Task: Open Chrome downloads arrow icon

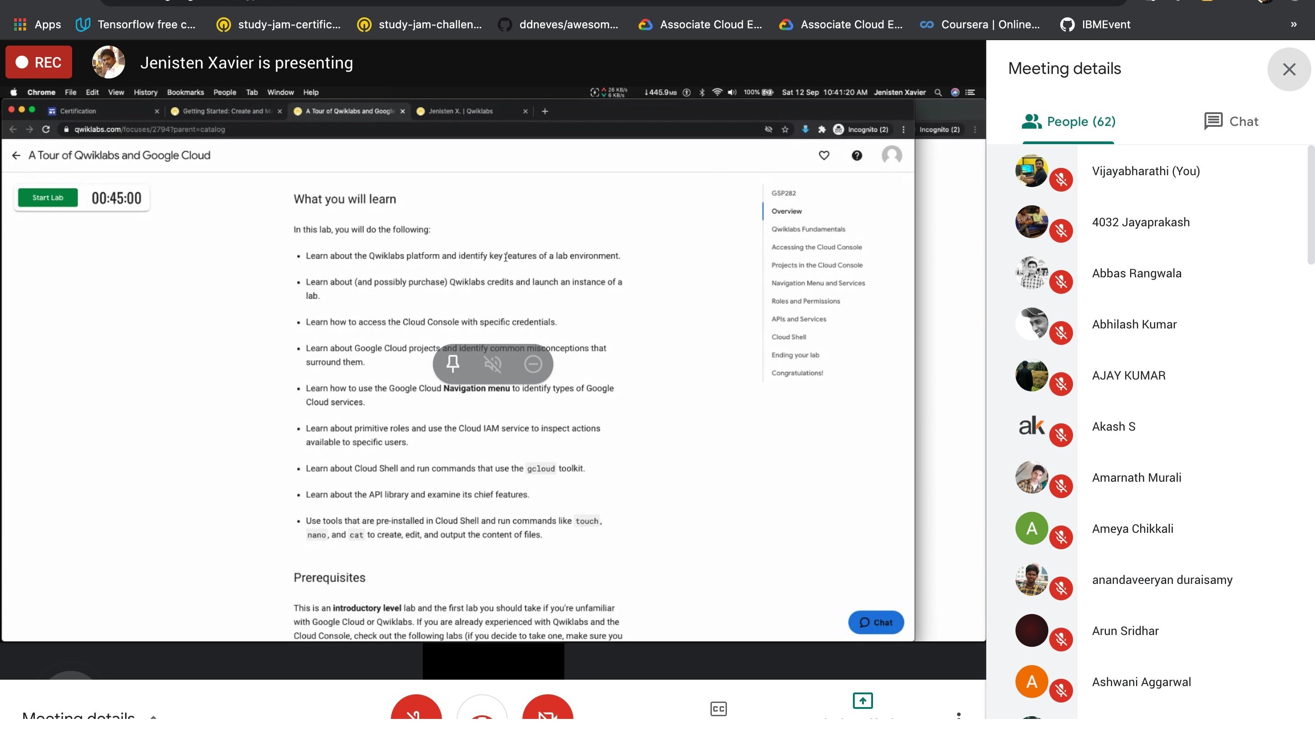Action: pyautogui.click(x=805, y=129)
